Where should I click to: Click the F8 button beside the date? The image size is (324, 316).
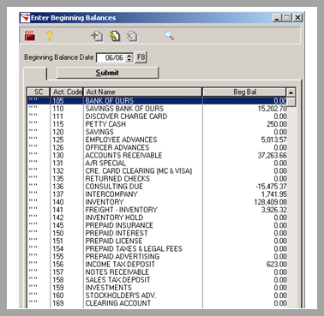(141, 57)
